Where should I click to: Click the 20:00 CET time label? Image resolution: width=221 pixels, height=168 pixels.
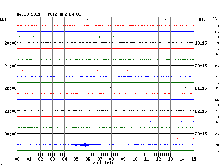point(11,43)
